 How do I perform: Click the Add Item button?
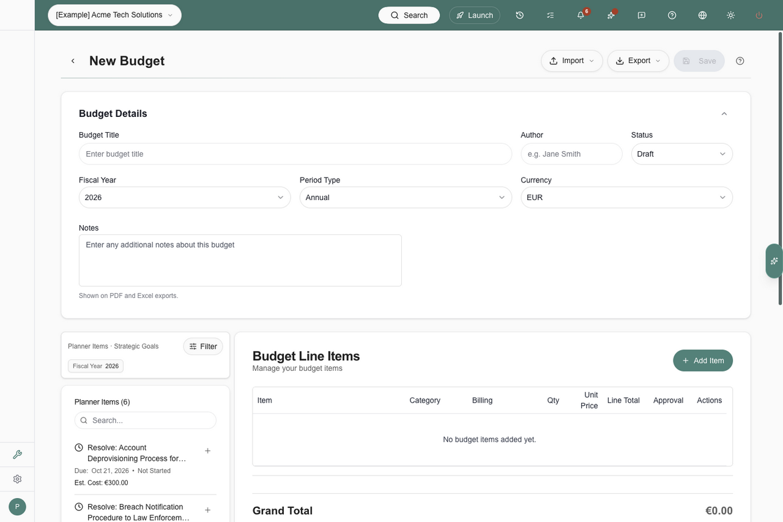coord(703,360)
